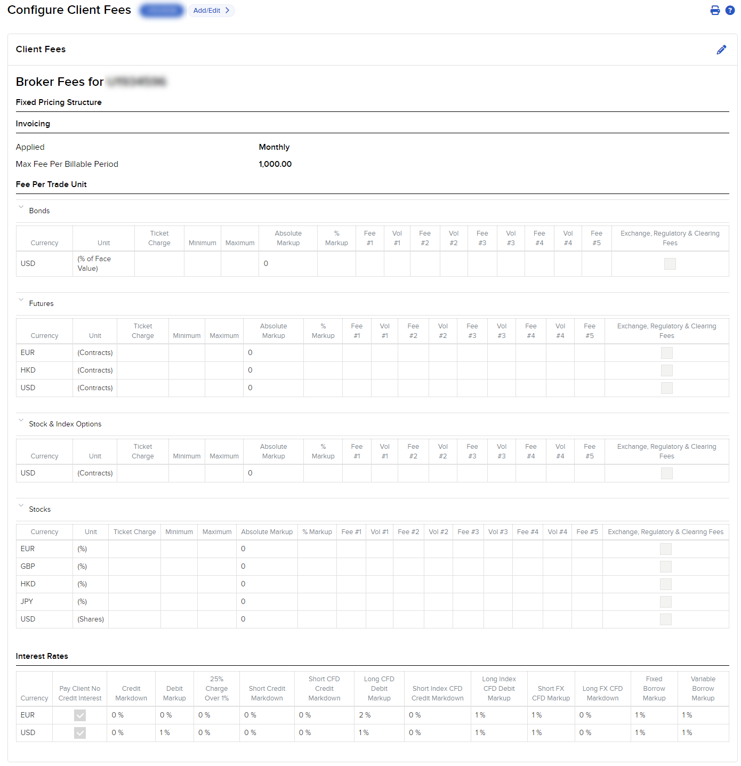This screenshot has height=766, width=741.
Task: Toggle EUR Pay Client No Credit Interest checkbox
Action: coord(80,715)
